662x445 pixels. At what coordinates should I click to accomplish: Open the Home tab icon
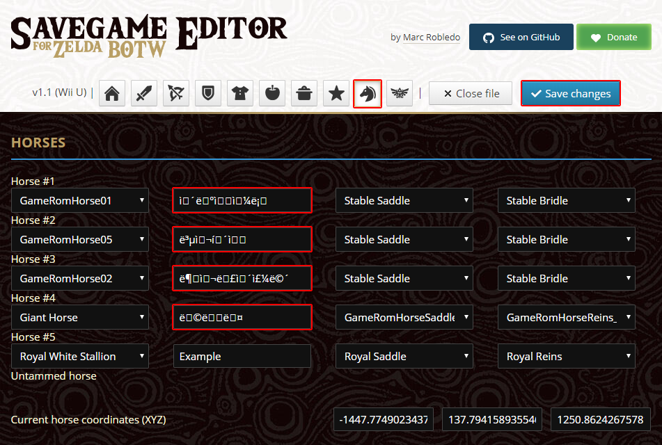coord(112,93)
